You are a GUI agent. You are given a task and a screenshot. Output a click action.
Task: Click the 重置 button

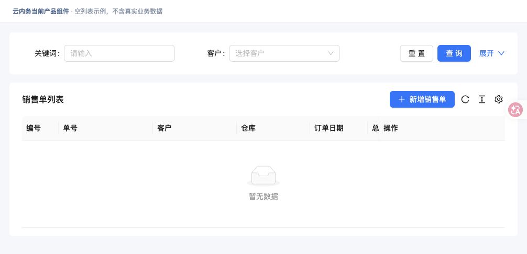point(416,53)
